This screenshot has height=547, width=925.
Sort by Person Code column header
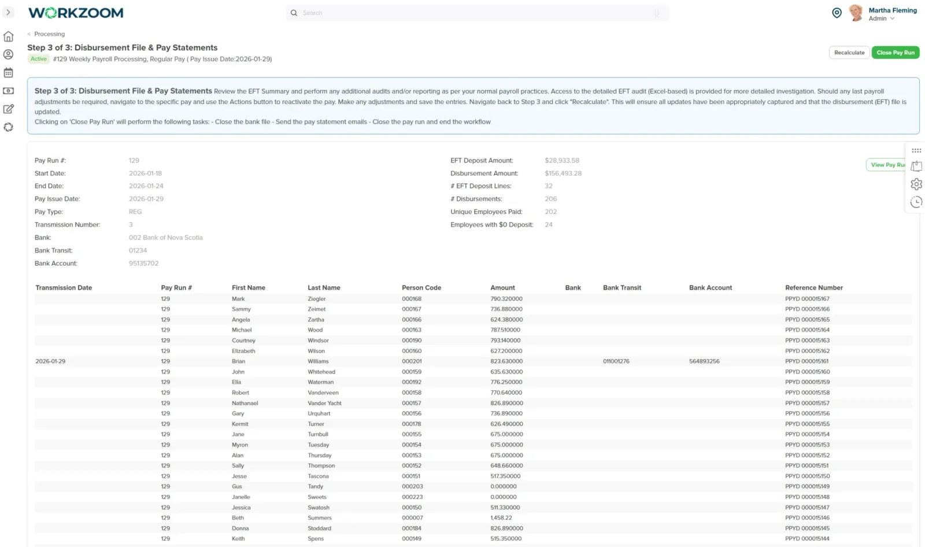pyautogui.click(x=421, y=287)
